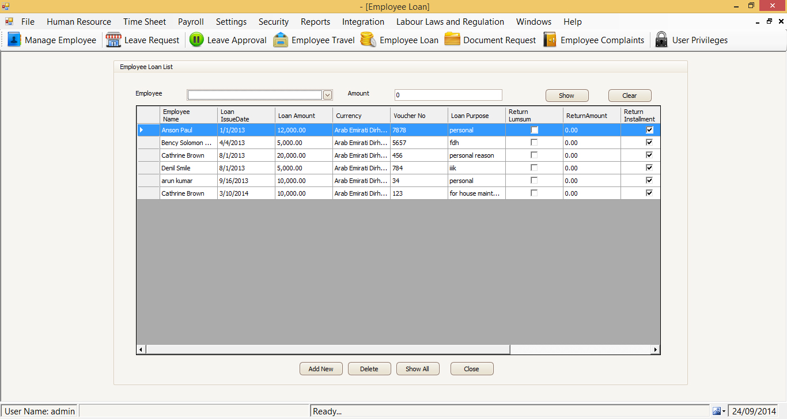Check Return Lumsum for Denil Smile
787x419 pixels.
(534, 168)
